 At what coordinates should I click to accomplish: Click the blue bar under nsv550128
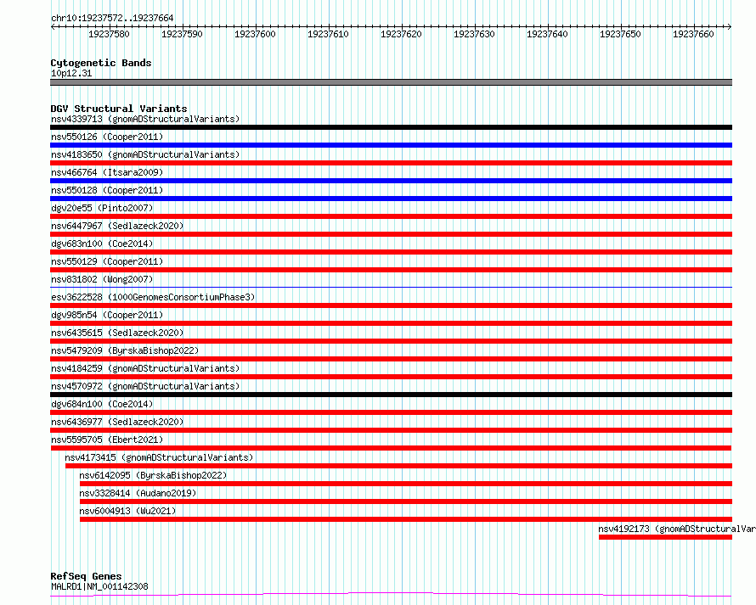[391, 199]
